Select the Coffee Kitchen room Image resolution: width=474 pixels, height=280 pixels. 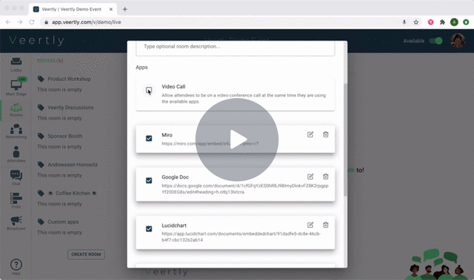coord(72,194)
